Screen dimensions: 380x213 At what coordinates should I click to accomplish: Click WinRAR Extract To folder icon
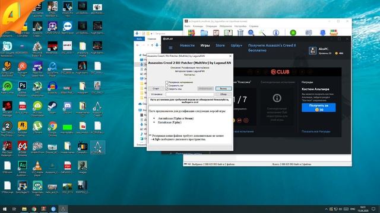coord(204,33)
